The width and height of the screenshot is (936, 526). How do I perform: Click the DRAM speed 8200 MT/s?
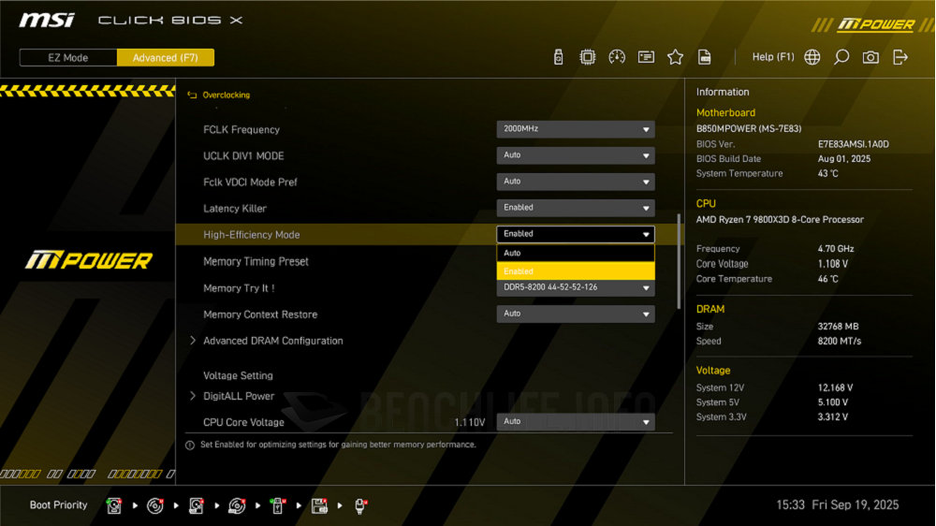click(840, 341)
